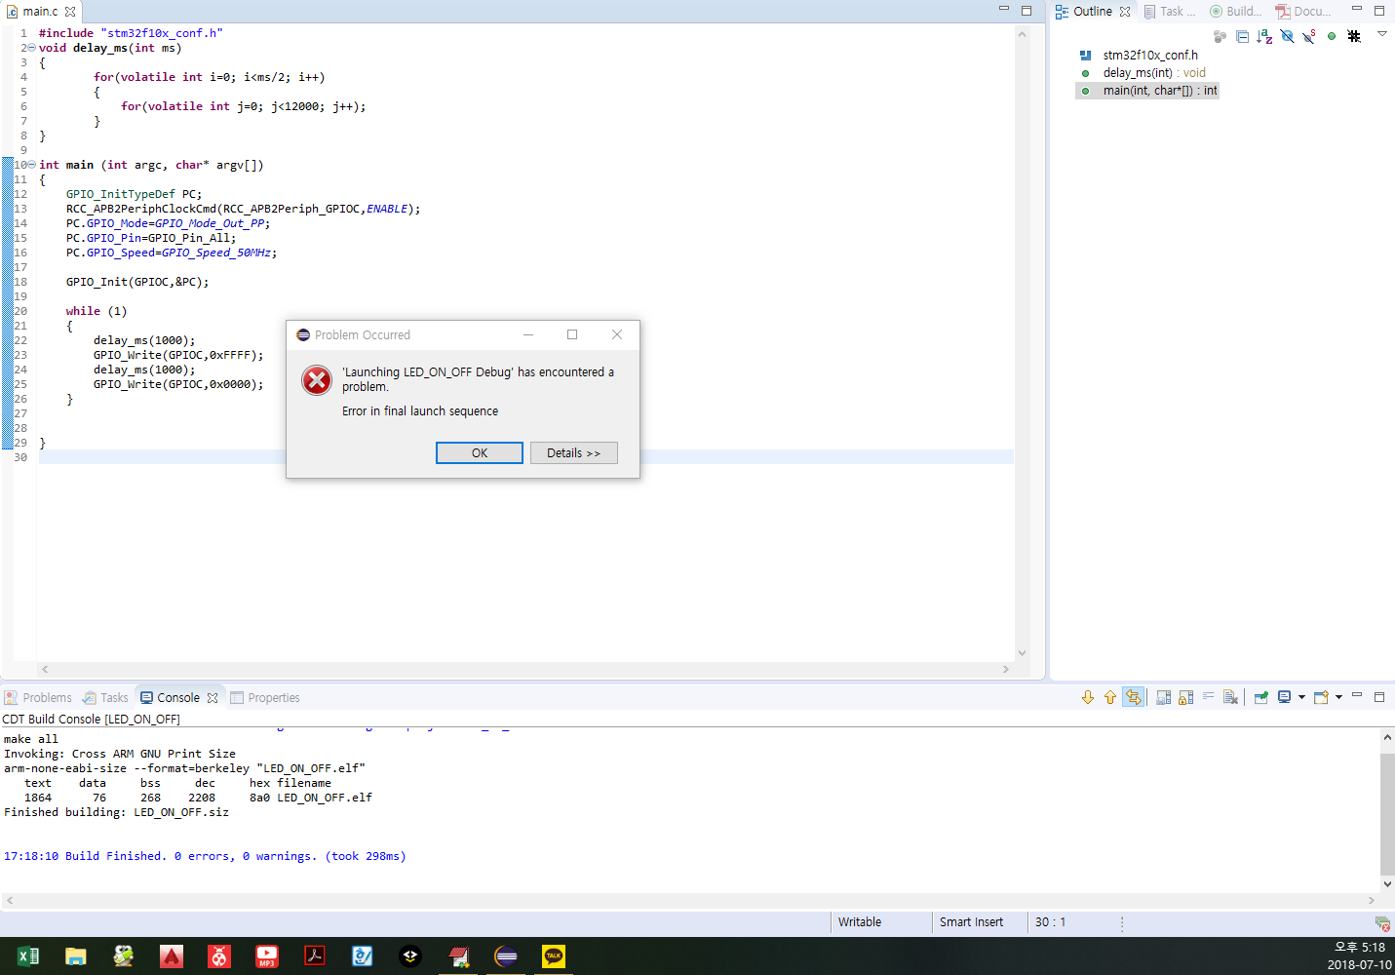Click Sort alphabetically icon in Outline

click(x=1264, y=36)
